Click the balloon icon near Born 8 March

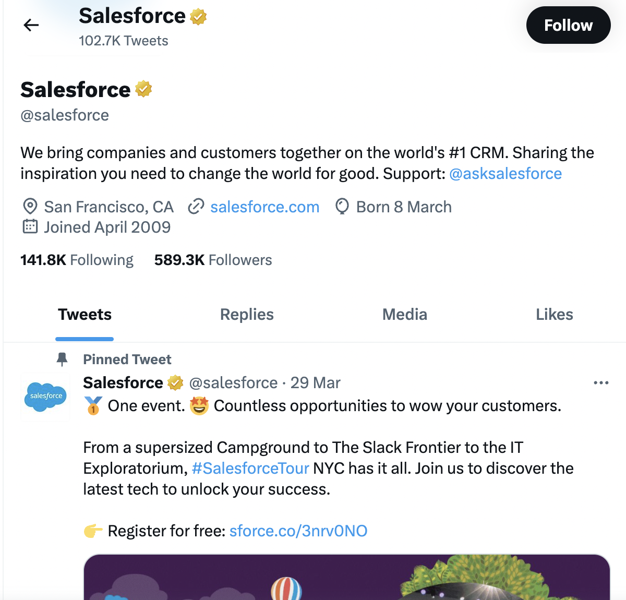[x=342, y=207]
